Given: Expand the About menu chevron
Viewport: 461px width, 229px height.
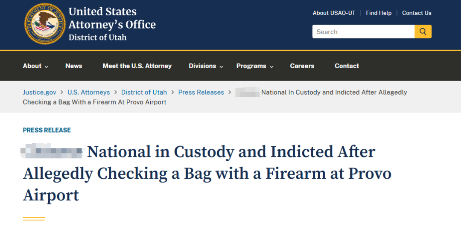Looking at the screenshot, I should 47,67.
